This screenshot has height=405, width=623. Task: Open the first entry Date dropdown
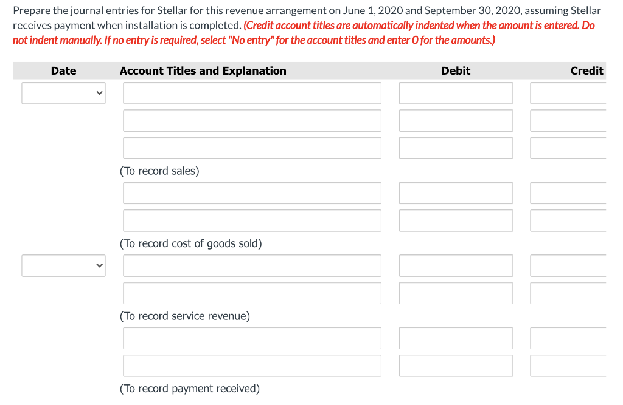click(63, 93)
